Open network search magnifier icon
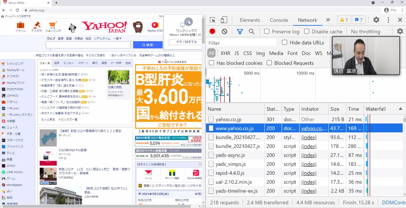Image resolution: width=406 pixels, height=208 pixels. pos(252,31)
